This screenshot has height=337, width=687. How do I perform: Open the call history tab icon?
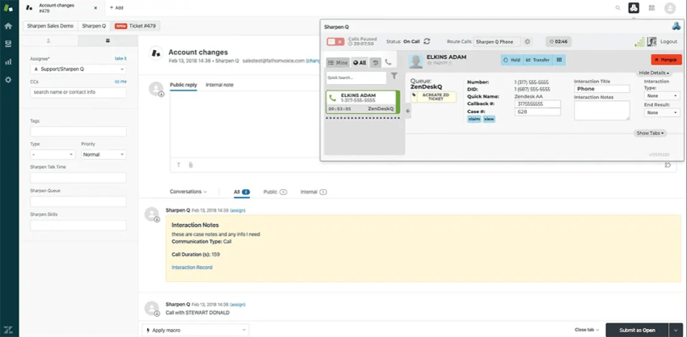(376, 63)
